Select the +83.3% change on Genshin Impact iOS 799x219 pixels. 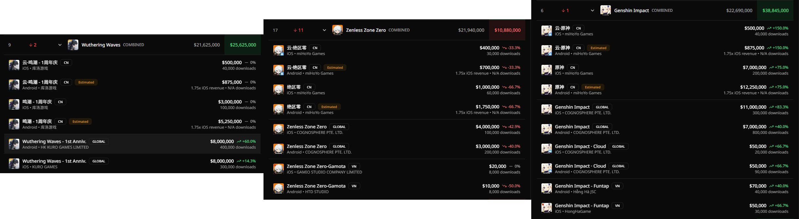[x=779, y=107]
